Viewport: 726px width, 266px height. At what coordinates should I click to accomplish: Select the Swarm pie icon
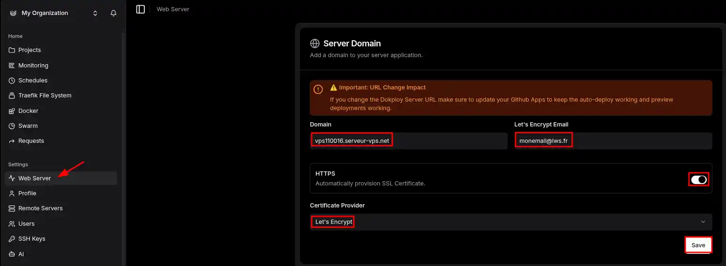[x=12, y=126]
